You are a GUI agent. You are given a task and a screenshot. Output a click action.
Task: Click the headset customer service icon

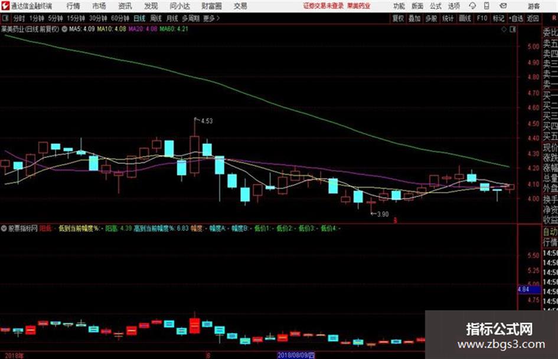[472, 6]
